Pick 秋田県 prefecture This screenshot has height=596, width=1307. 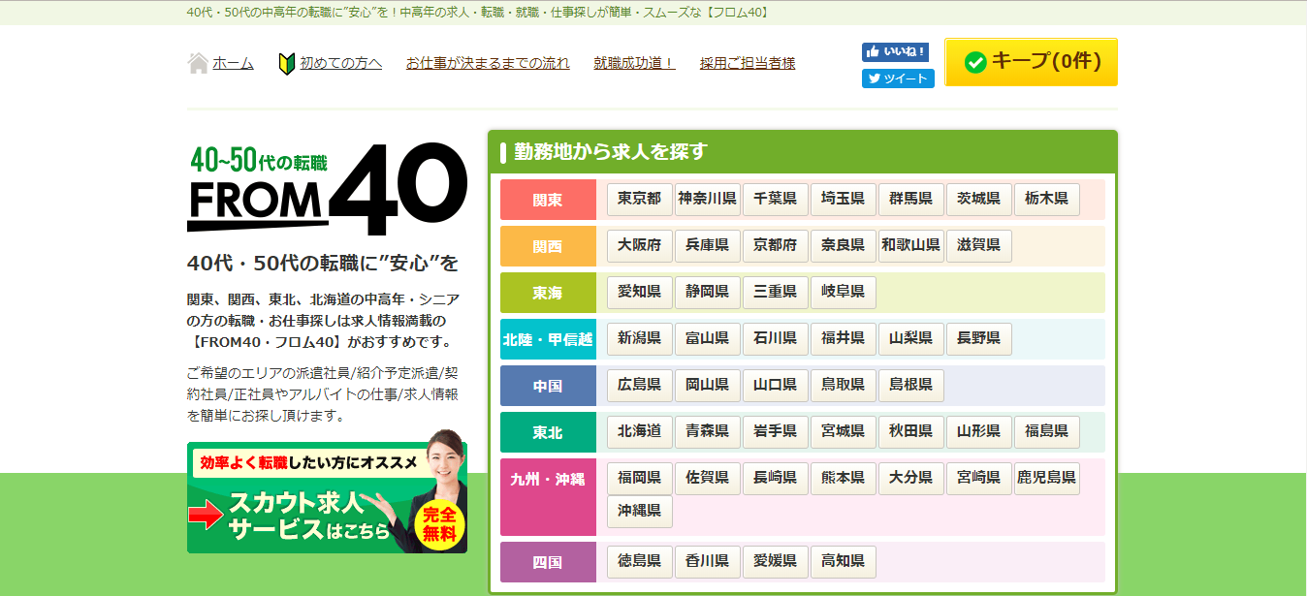[911, 431]
